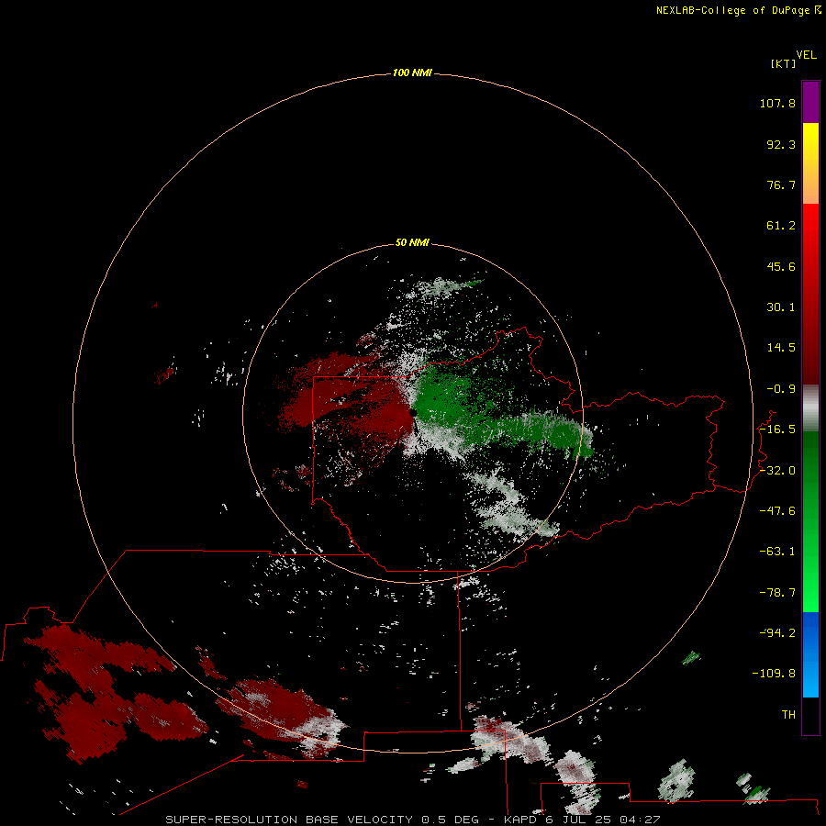Click the 45.6 legend value

[781, 266]
